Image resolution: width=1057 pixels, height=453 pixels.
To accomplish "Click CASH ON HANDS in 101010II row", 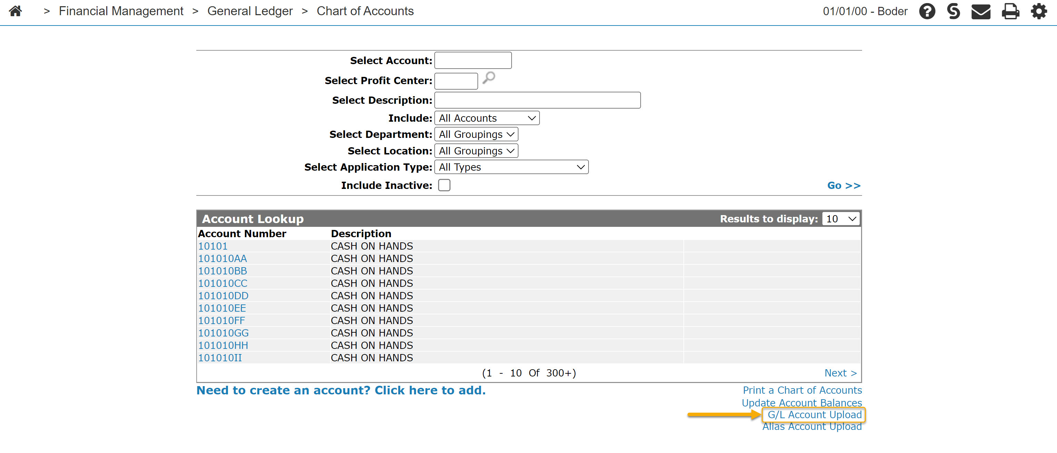I will tap(372, 358).
